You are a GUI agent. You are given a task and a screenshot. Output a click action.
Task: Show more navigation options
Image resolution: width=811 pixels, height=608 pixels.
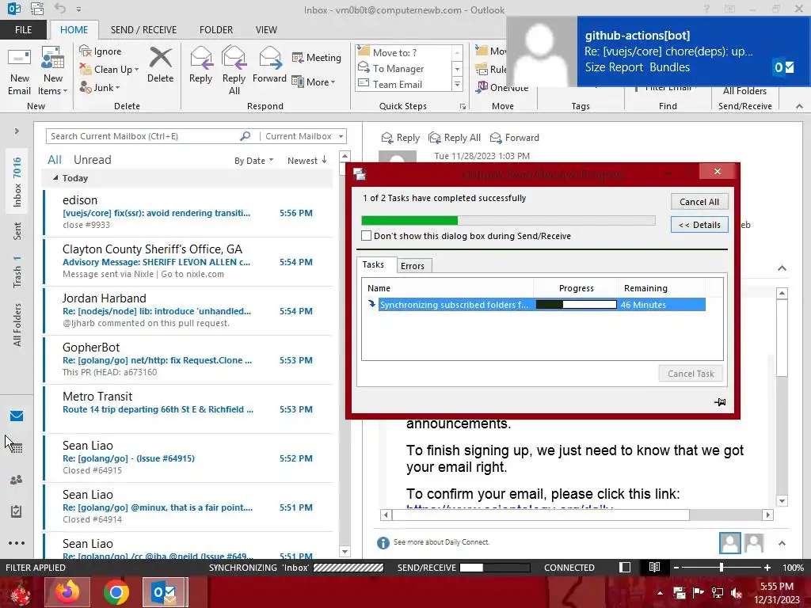click(x=17, y=543)
